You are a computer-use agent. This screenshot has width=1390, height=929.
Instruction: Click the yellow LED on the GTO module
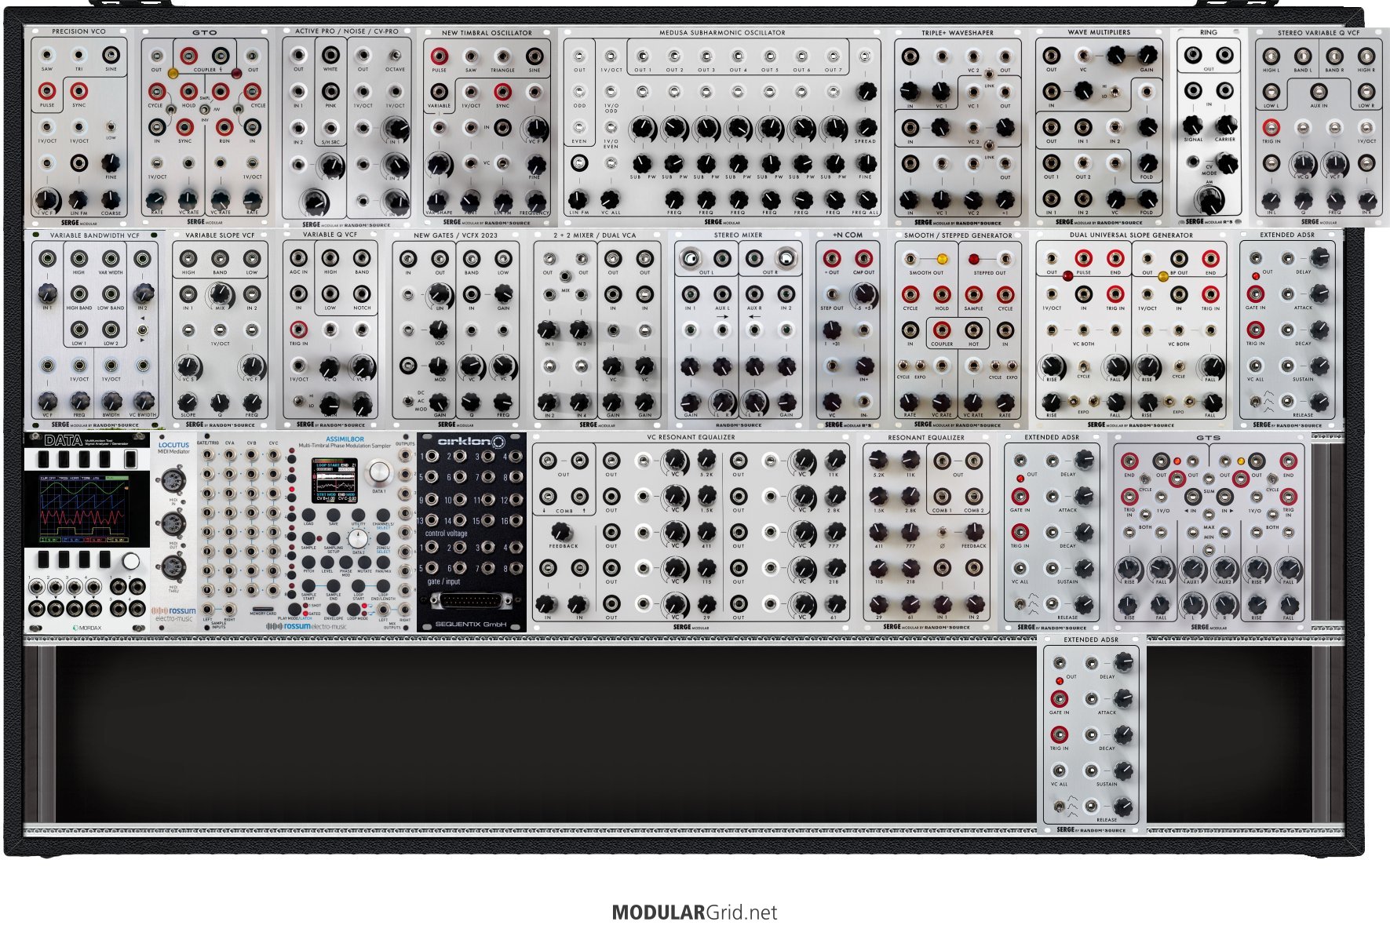pyautogui.click(x=173, y=73)
